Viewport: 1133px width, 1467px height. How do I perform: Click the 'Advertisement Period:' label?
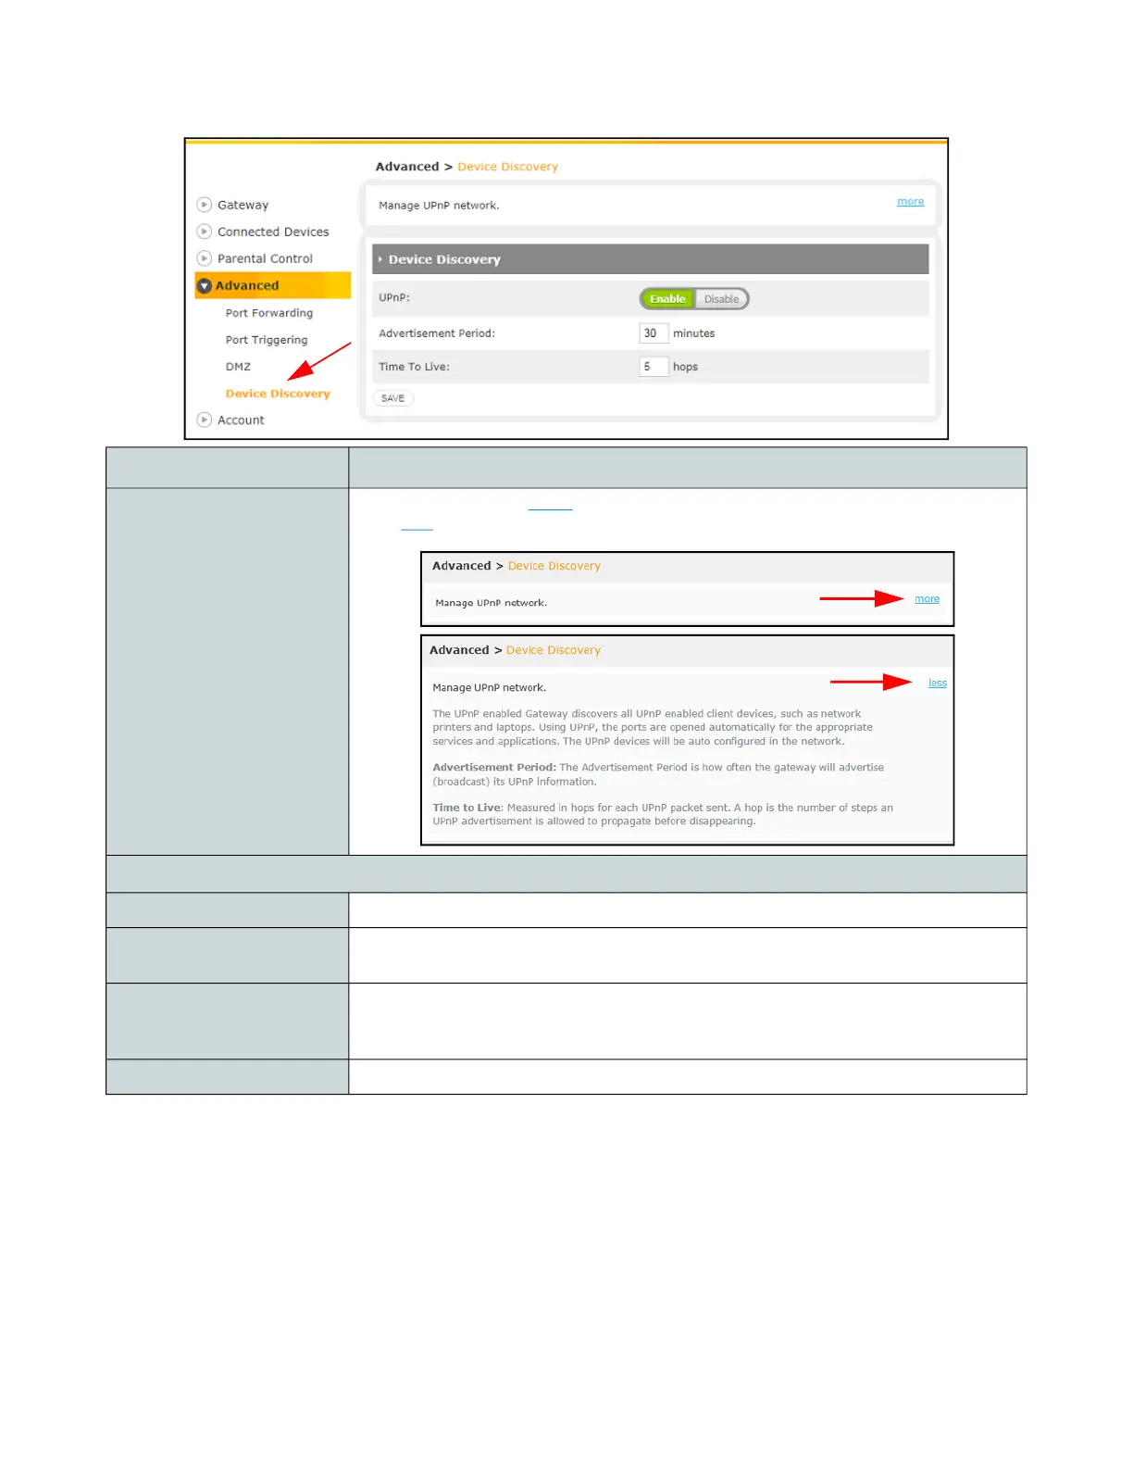point(437,333)
